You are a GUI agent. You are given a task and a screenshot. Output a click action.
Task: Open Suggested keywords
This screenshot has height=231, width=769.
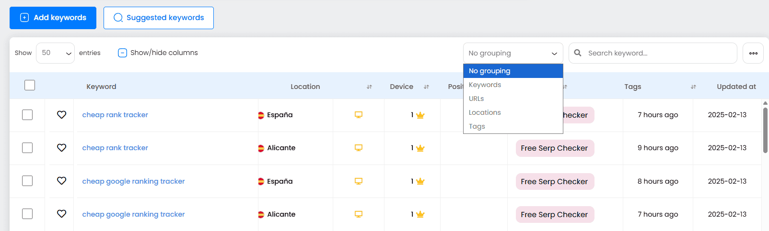(159, 18)
